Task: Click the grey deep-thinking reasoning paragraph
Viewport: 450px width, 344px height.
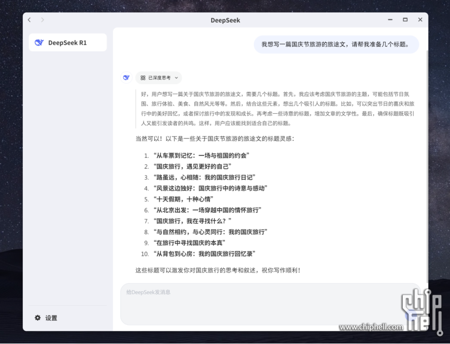Action: click(278, 109)
